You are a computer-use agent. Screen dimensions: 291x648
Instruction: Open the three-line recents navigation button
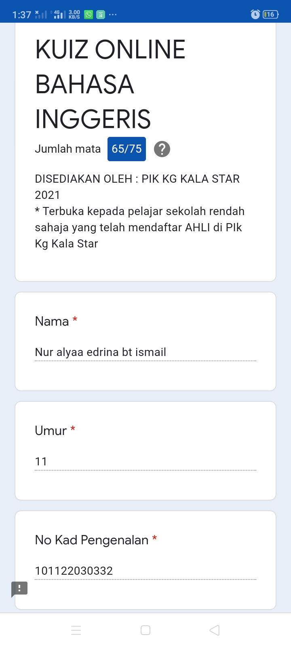pyautogui.click(x=76, y=630)
